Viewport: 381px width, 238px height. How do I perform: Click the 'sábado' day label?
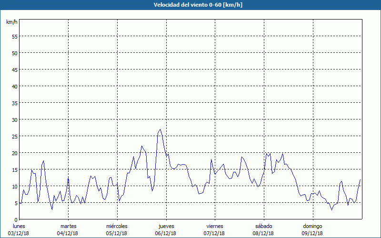[x=264, y=226]
